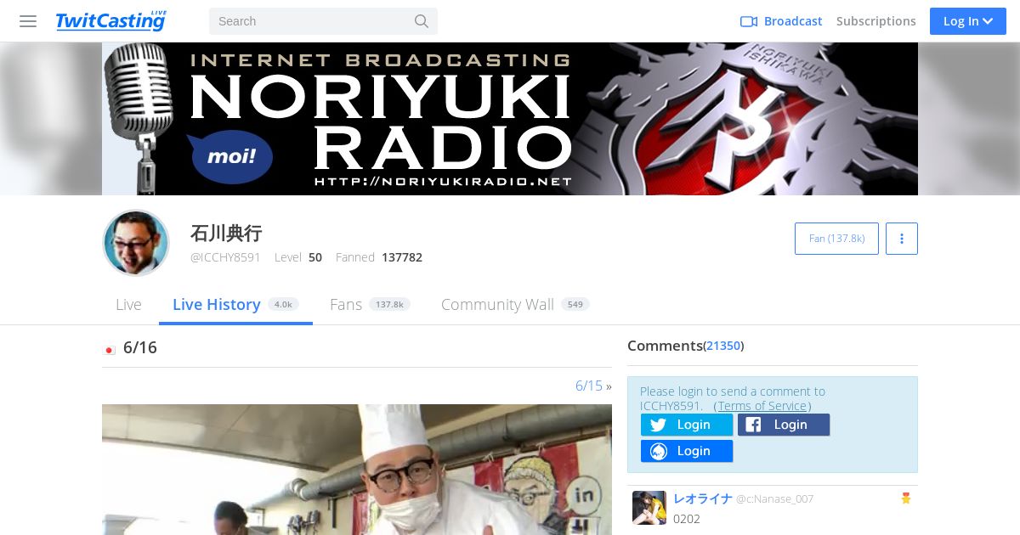Image resolution: width=1020 pixels, height=535 pixels.
Task: Go to TwitCasting home logo
Action: click(x=110, y=20)
